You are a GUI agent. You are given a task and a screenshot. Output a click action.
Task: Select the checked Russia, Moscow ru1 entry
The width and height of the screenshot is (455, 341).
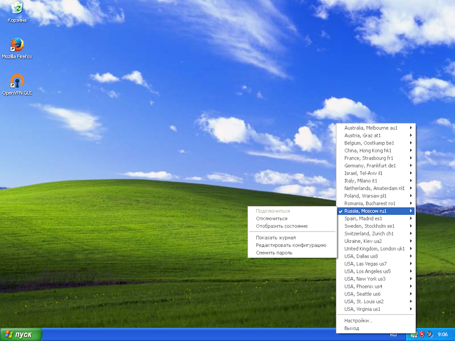[x=376, y=211]
